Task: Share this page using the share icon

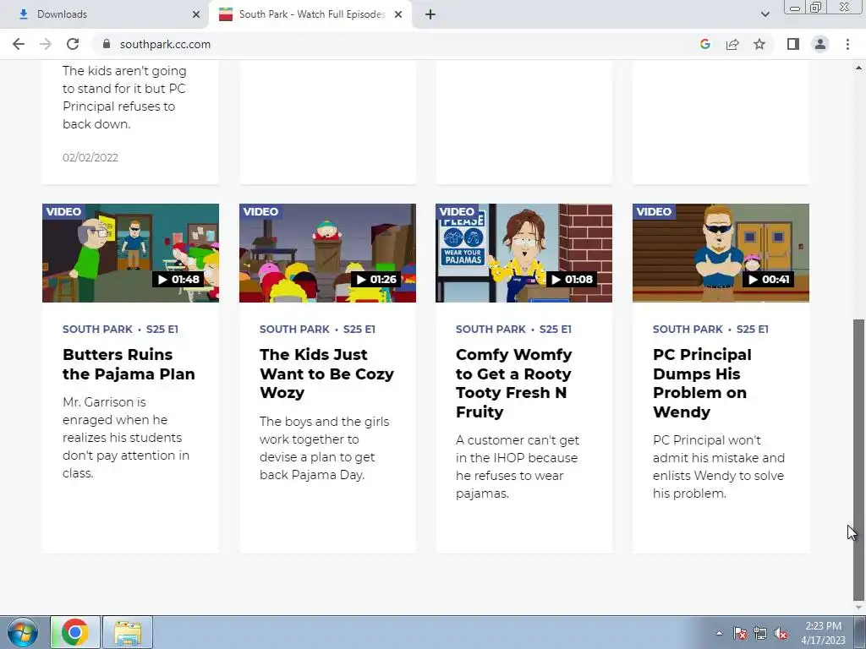Action: 732,44
